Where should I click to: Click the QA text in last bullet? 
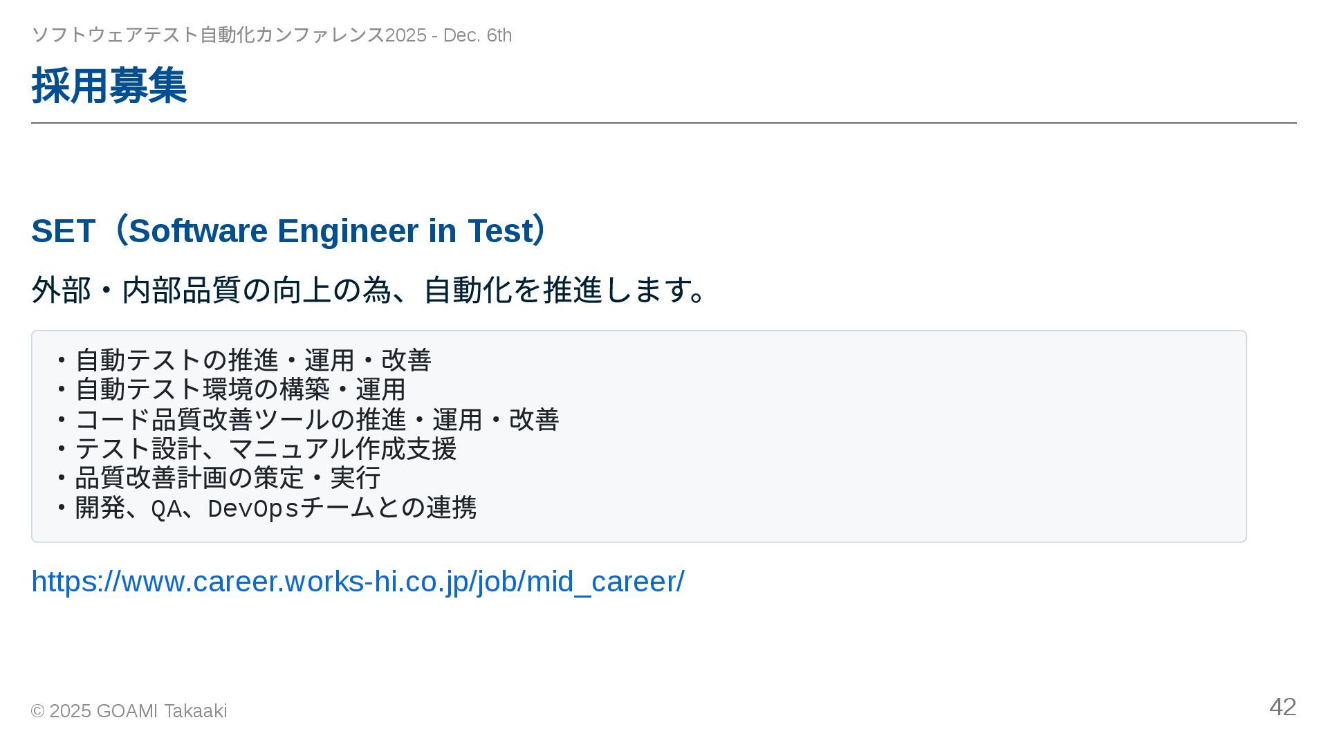[167, 509]
